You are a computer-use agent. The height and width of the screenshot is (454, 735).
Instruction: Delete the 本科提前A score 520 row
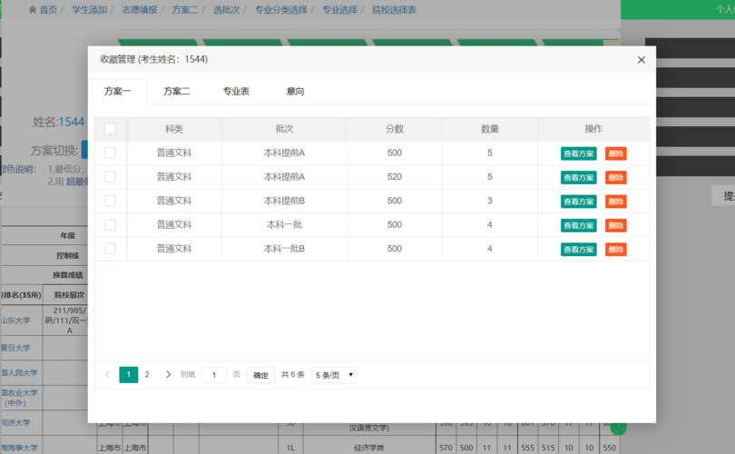[615, 177]
